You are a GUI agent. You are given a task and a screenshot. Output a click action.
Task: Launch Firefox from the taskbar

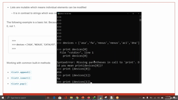tap(88, 97)
